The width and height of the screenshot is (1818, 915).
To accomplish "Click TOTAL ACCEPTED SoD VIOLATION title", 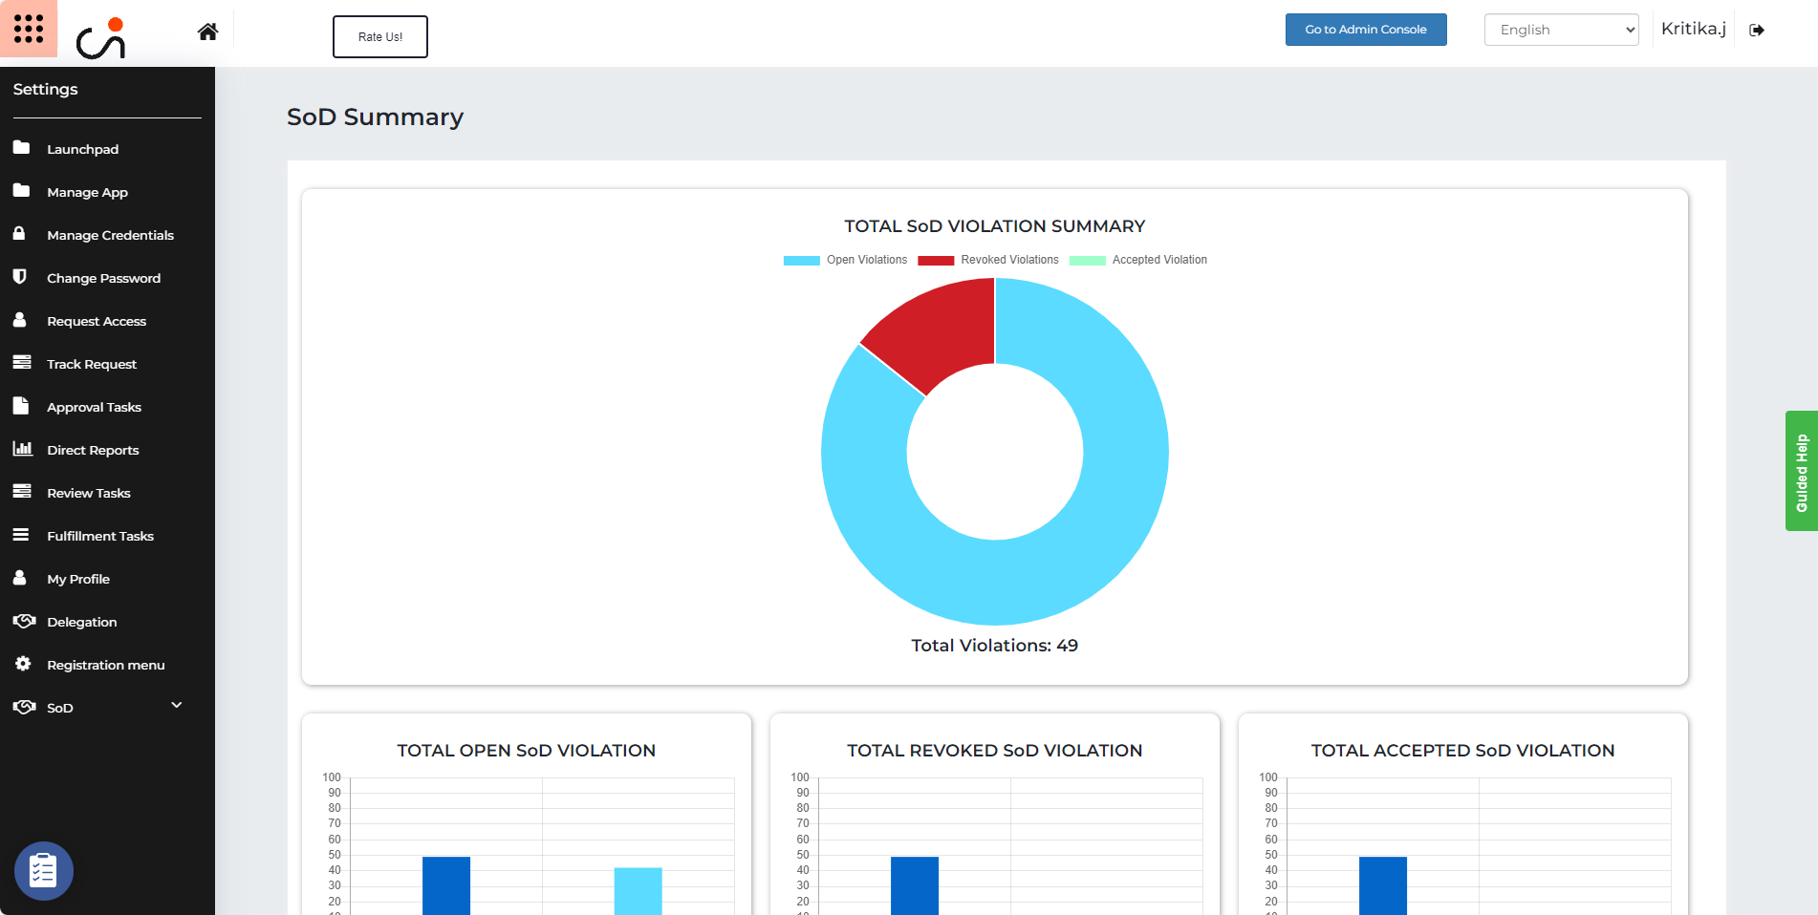I will point(1463,751).
